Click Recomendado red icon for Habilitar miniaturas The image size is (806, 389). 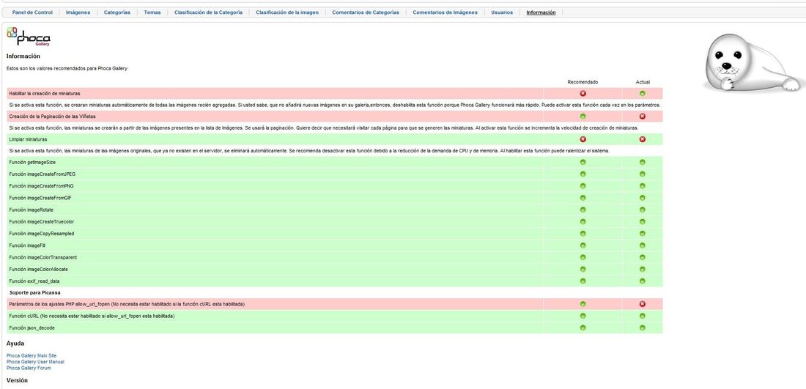pyautogui.click(x=583, y=94)
